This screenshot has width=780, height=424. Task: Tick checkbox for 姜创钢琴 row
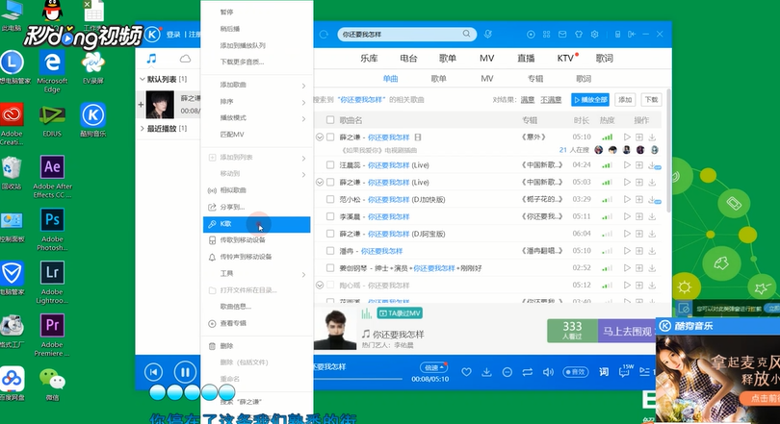coord(330,267)
